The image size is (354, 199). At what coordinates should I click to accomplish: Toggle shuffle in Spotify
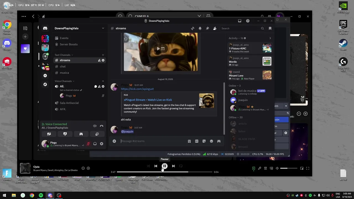pyautogui.click(x=148, y=166)
